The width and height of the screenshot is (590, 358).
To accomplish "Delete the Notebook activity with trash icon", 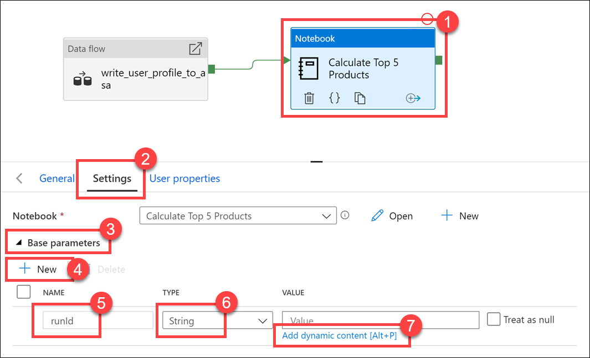I will pos(309,98).
